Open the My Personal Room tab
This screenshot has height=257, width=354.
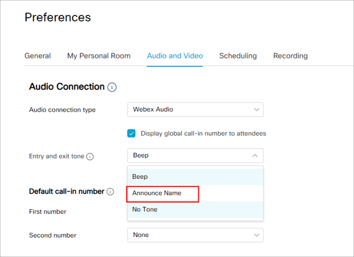point(99,56)
